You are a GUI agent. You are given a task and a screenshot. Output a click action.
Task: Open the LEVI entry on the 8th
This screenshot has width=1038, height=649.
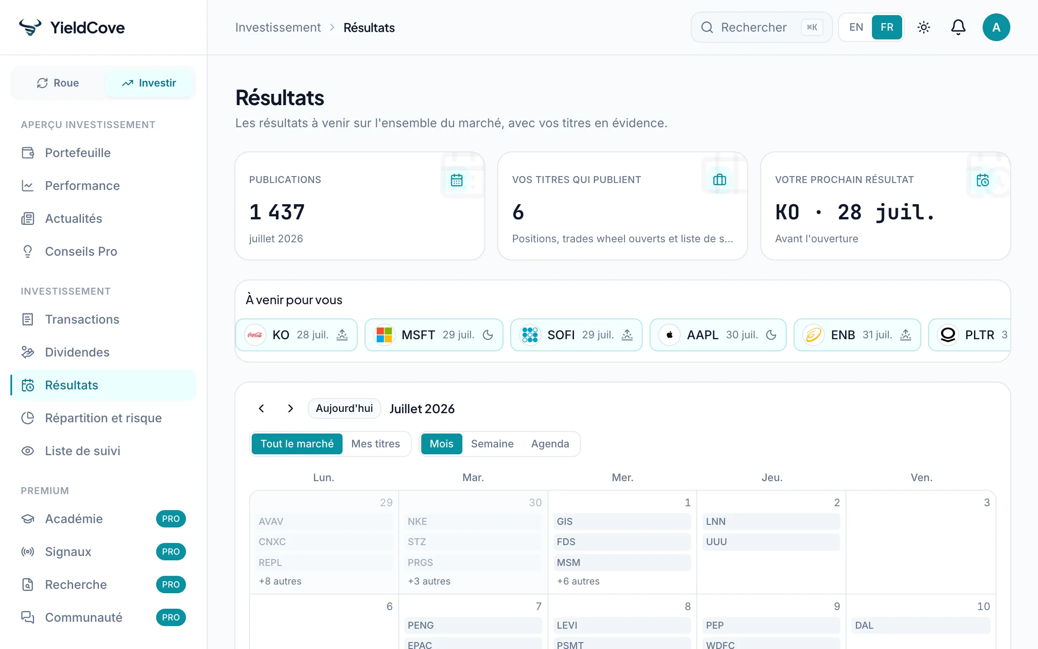point(622,625)
